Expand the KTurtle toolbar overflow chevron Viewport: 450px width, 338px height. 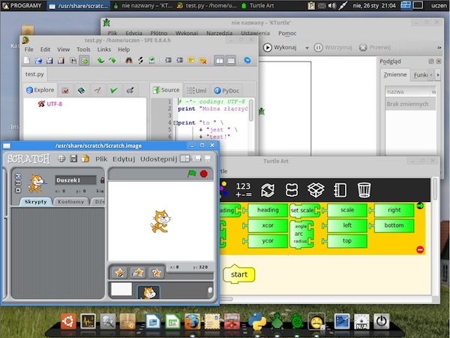pyautogui.click(x=439, y=47)
